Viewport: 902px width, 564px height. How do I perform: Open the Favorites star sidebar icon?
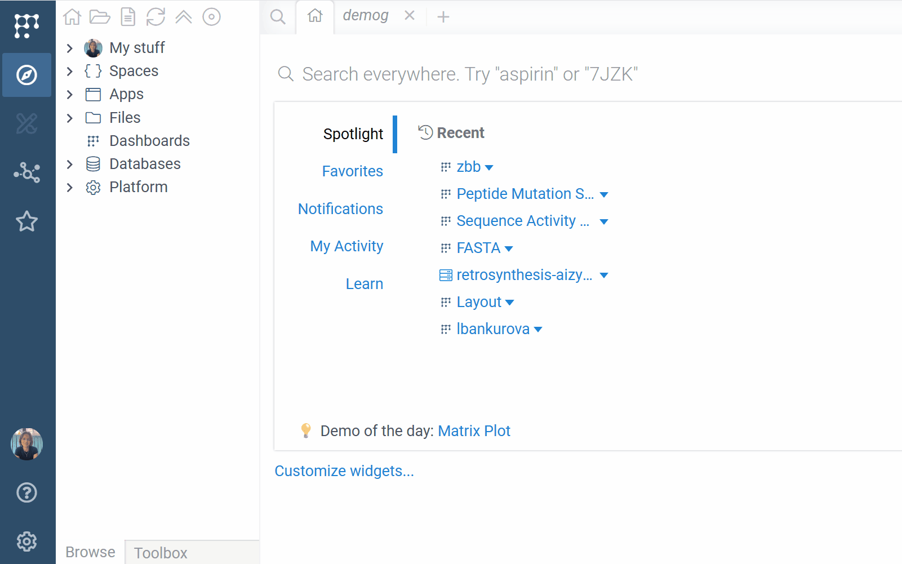pos(26,221)
